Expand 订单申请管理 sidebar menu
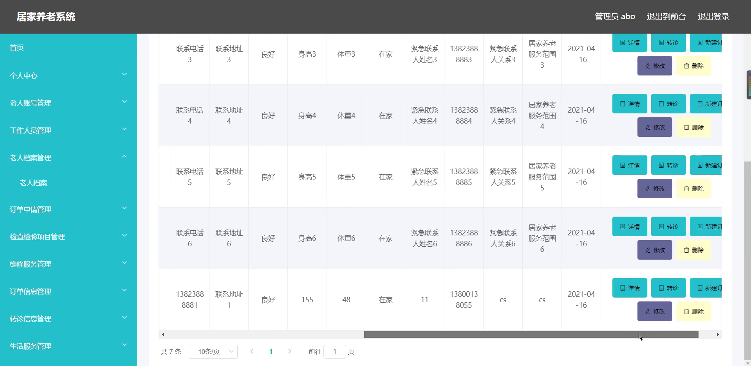Image resolution: width=751 pixels, height=366 pixels. pos(69,209)
